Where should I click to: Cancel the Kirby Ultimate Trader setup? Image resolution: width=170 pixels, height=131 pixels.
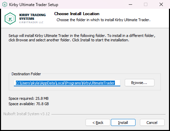152,123
